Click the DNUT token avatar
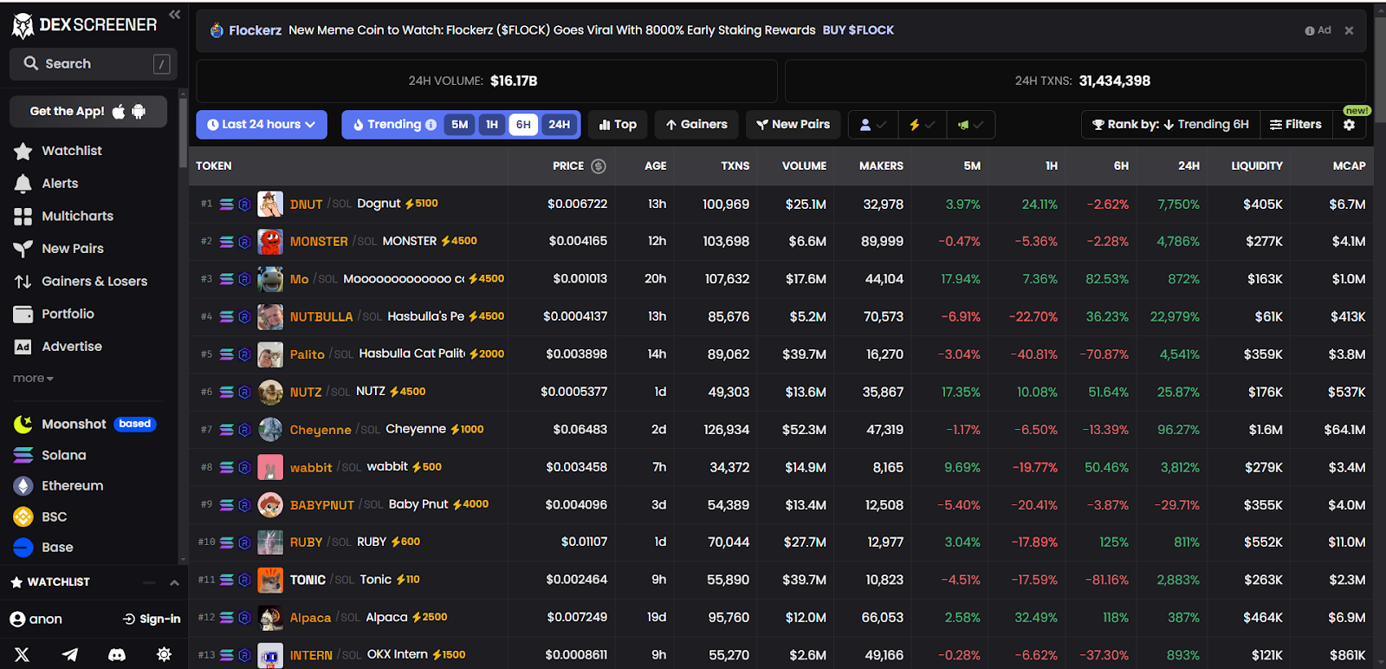 (x=270, y=205)
